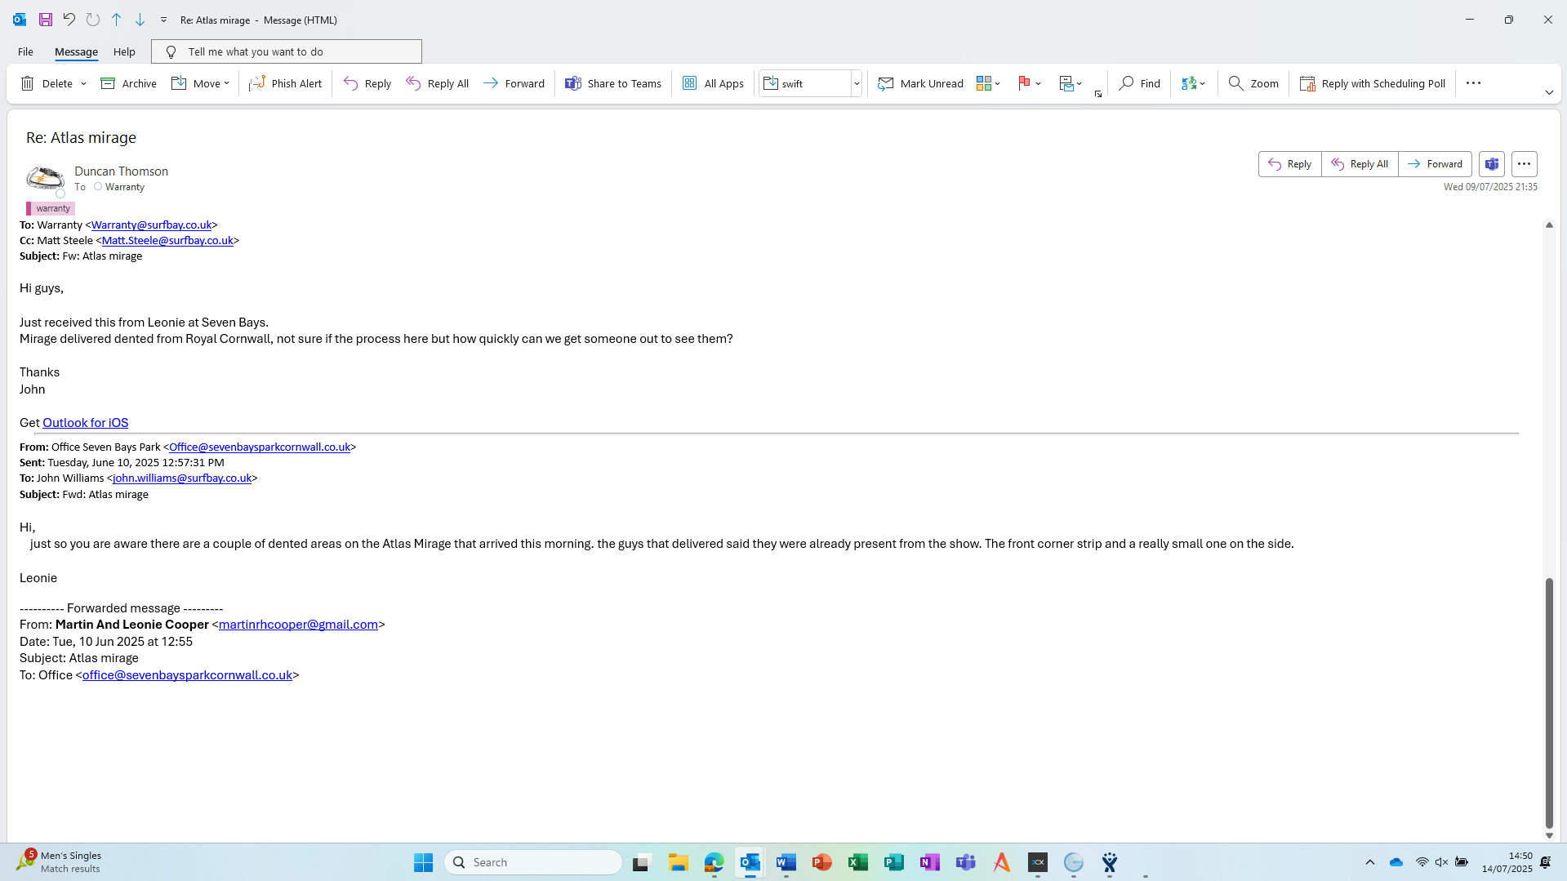This screenshot has width=1567, height=881.
Task: Click Share to Teams icon
Action: coord(573,83)
